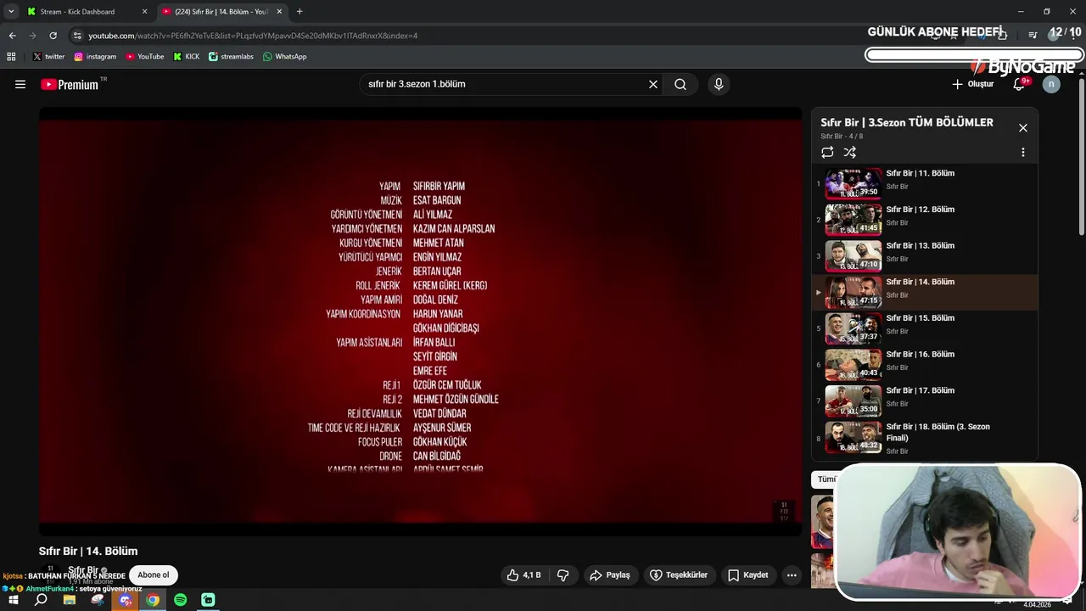1086x611 pixels.
Task: Open File Explorer from taskbar
Action: pyautogui.click(x=70, y=600)
